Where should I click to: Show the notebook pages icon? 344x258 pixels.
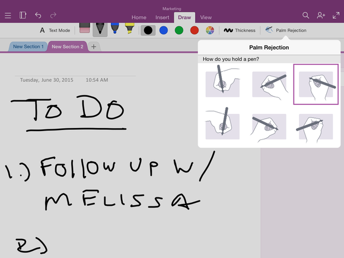[x=23, y=15]
